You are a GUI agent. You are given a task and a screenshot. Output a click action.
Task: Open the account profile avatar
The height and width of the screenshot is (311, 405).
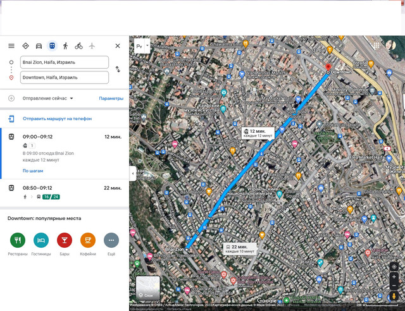point(390,45)
